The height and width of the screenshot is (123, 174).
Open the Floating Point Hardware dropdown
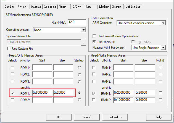coord(149,48)
